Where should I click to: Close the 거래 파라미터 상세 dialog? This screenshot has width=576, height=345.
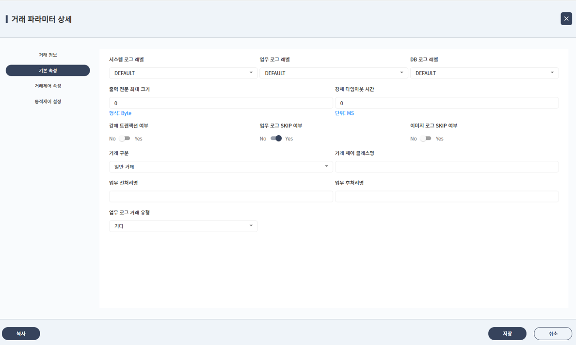point(566,19)
